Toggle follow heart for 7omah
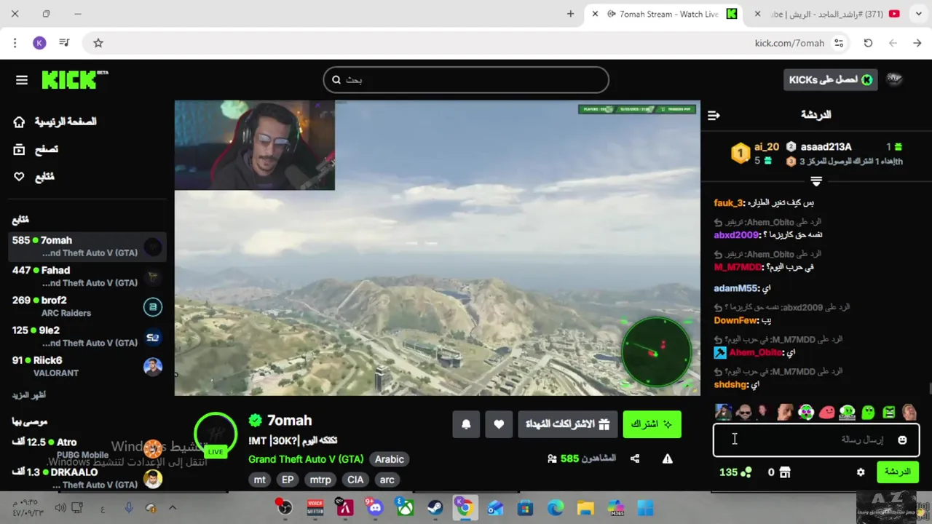Viewport: 932px width, 524px height. coord(499,424)
